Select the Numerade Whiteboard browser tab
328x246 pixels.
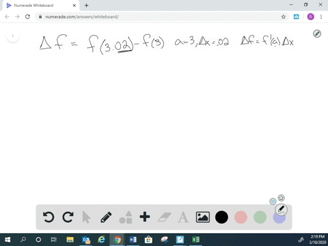tap(41, 5)
